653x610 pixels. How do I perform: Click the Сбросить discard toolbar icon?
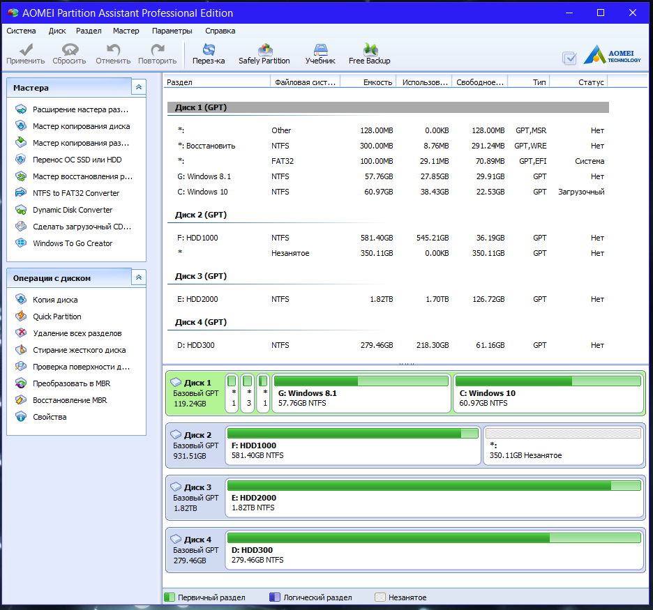point(69,54)
